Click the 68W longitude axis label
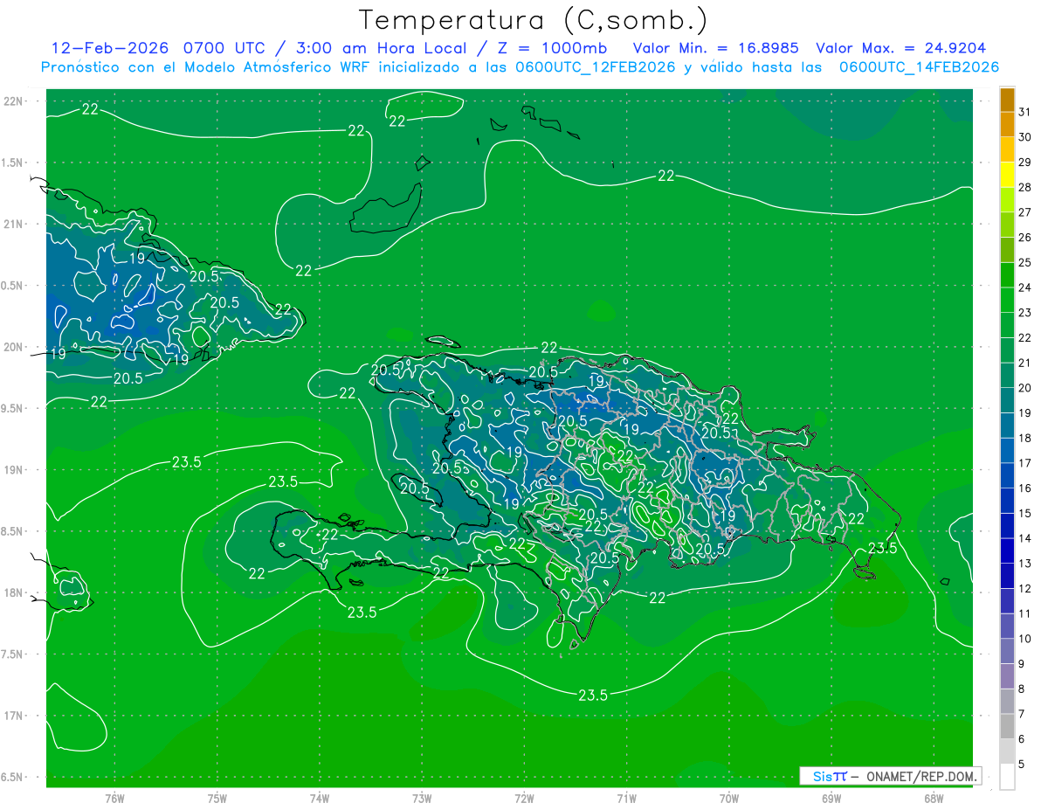 pyautogui.click(x=933, y=798)
